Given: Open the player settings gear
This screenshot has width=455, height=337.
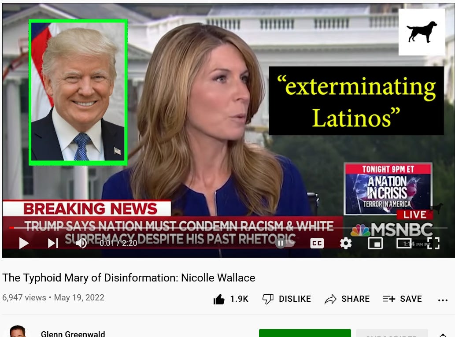Looking at the screenshot, I should click(346, 243).
